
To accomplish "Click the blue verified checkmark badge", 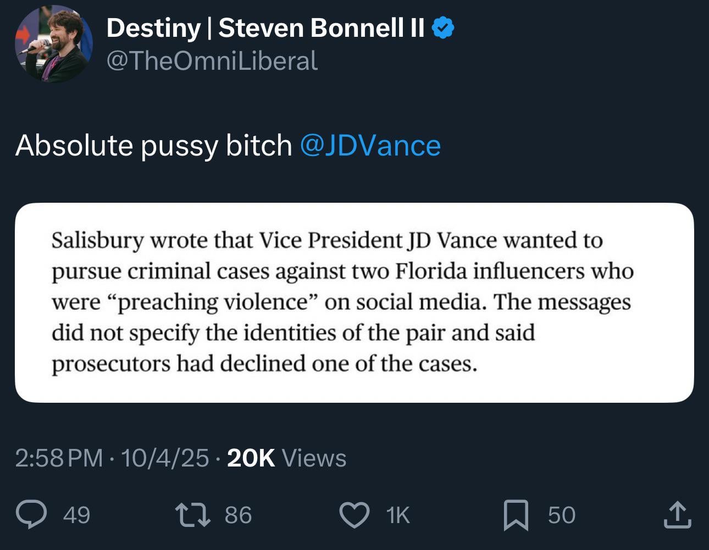I will coord(443,27).
